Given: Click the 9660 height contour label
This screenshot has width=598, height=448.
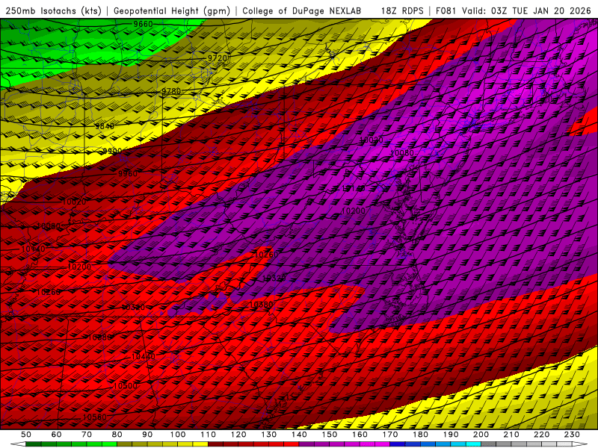Looking at the screenshot, I should (143, 24).
